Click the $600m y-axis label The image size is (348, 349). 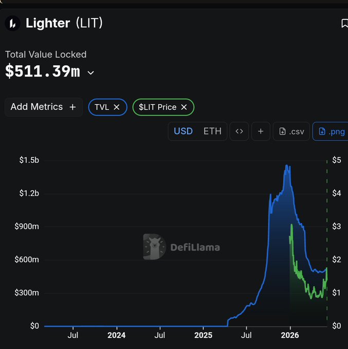click(27, 260)
